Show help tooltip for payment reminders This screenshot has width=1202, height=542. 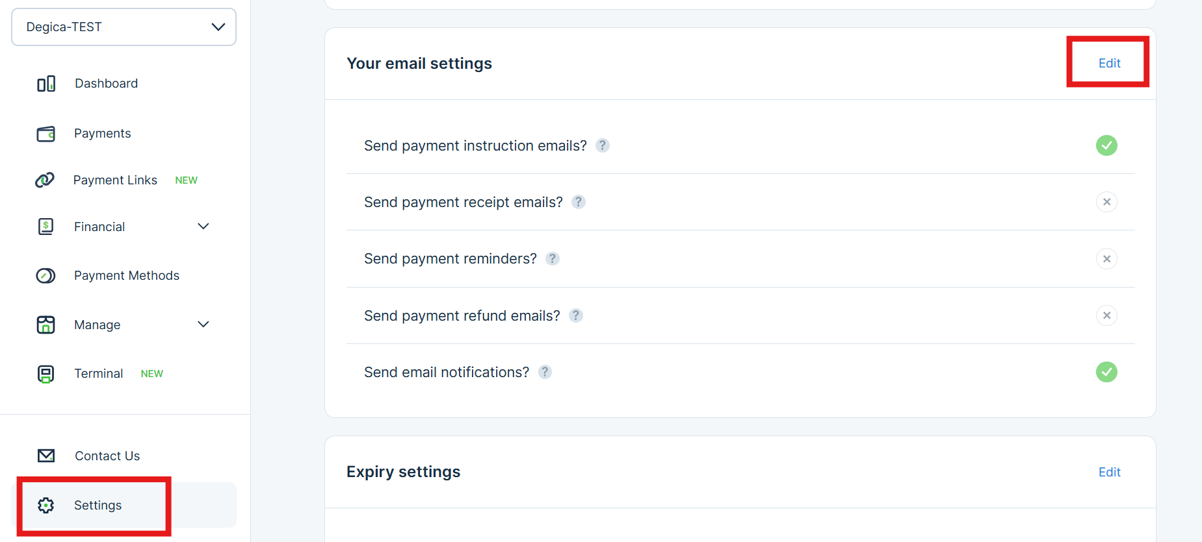point(553,259)
